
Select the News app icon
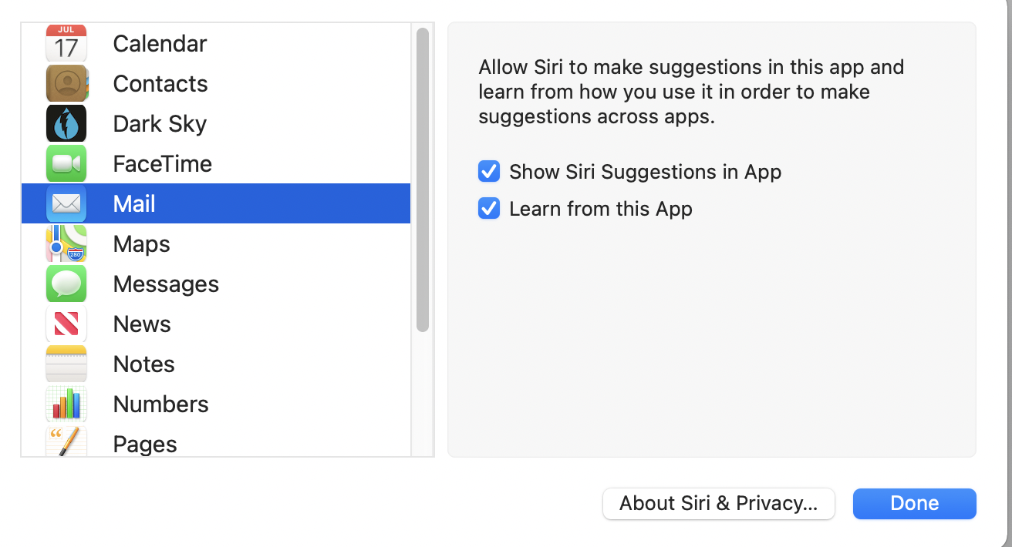click(66, 324)
